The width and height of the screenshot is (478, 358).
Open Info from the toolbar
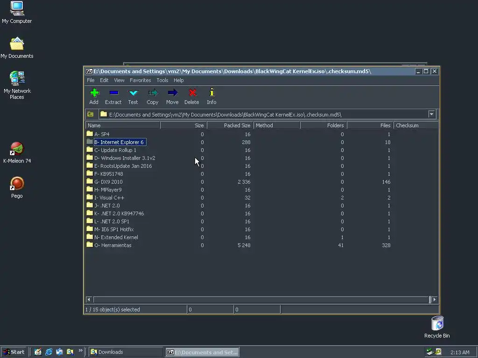point(211,96)
